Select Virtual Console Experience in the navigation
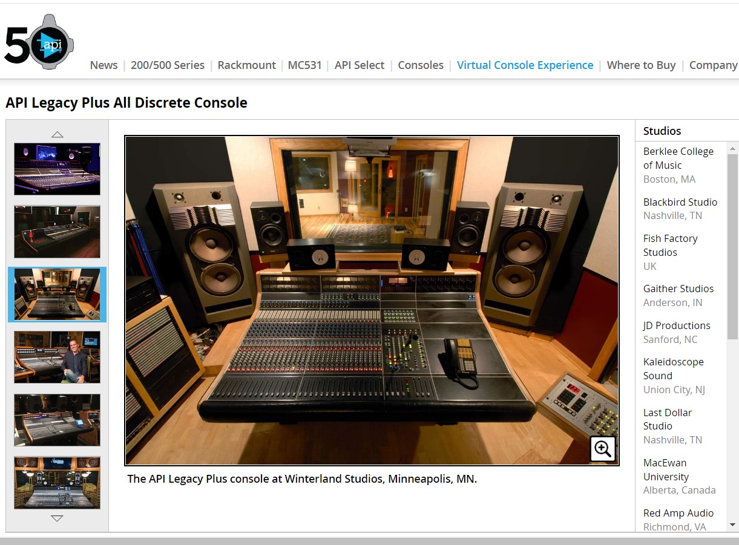The width and height of the screenshot is (739, 545). [x=525, y=65]
